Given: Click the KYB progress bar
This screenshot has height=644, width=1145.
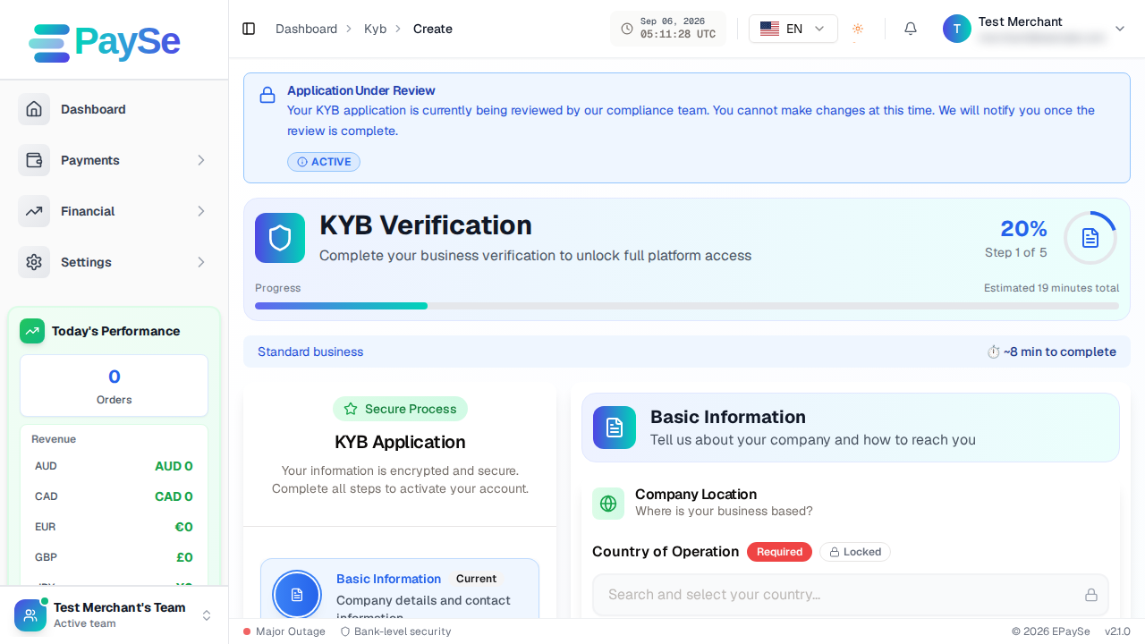Looking at the screenshot, I should 687,306.
